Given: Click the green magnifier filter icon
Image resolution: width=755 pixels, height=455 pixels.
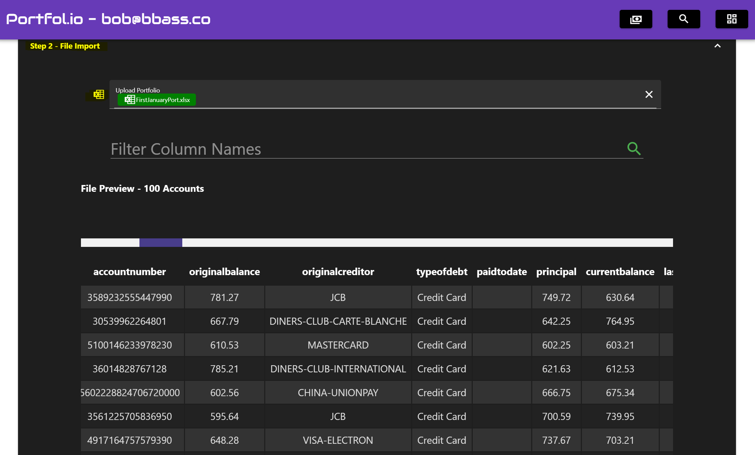Looking at the screenshot, I should 634,149.
